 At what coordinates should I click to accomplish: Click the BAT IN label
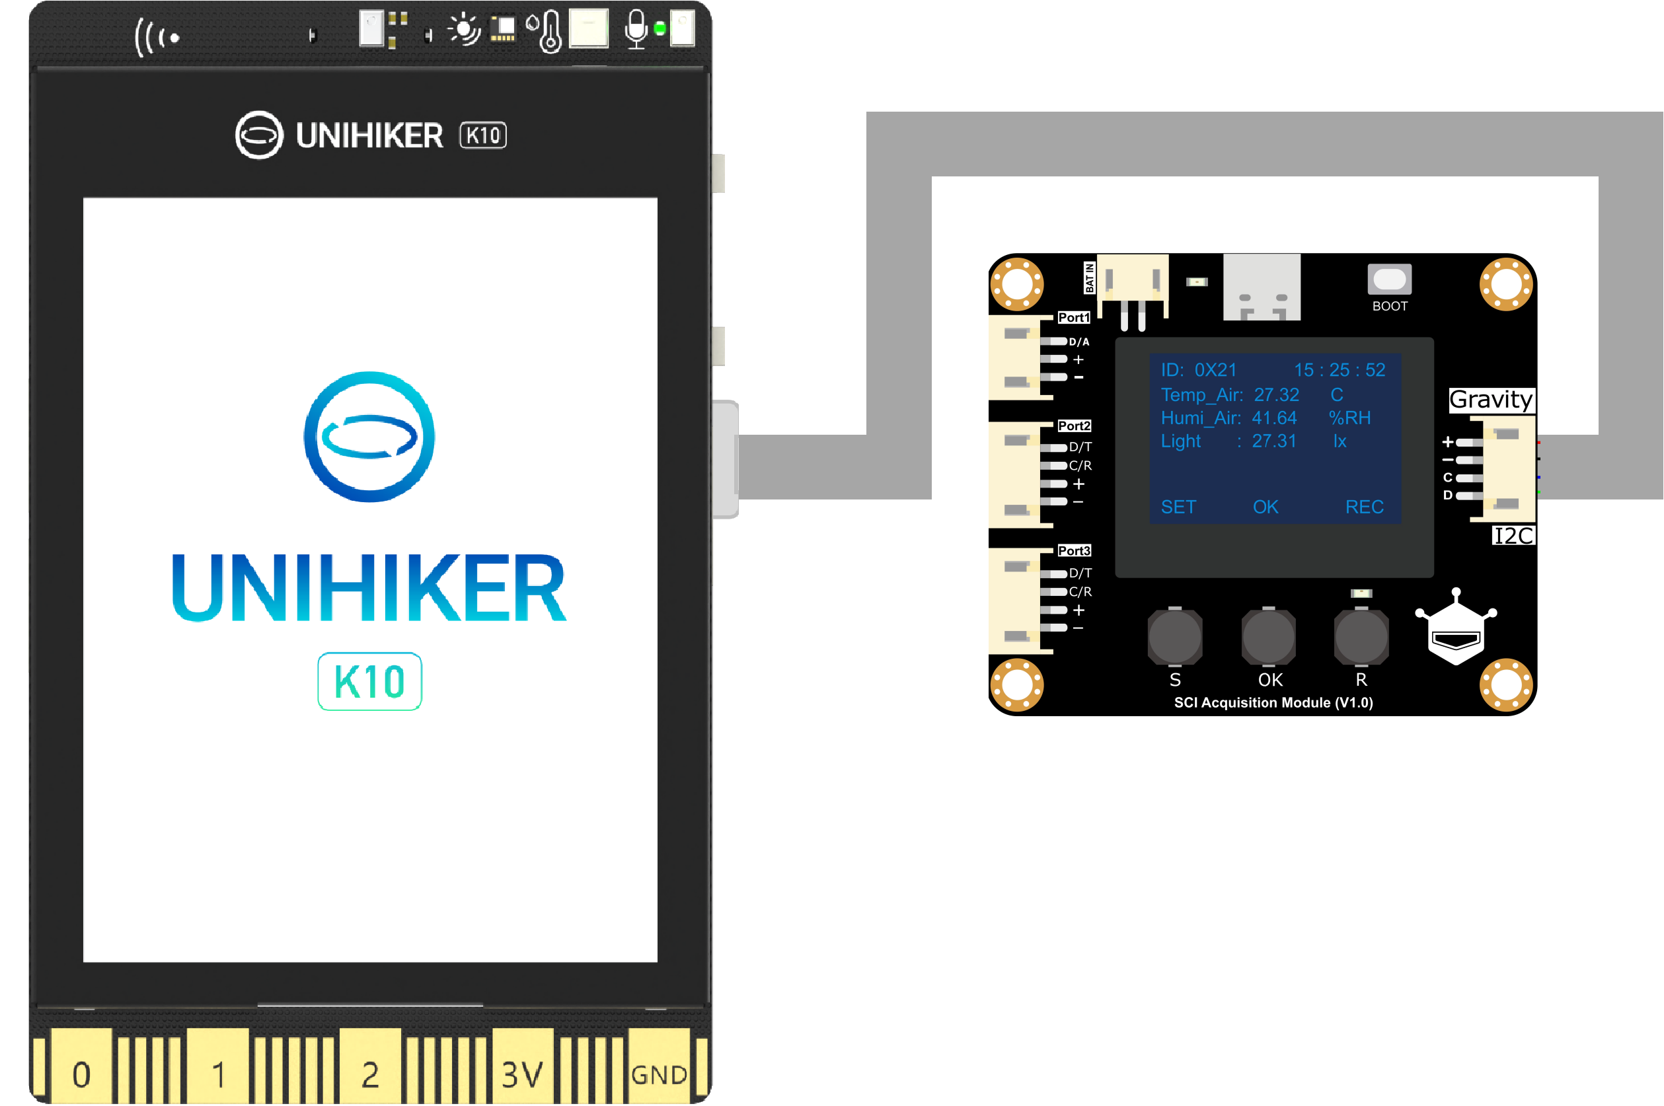[1089, 278]
